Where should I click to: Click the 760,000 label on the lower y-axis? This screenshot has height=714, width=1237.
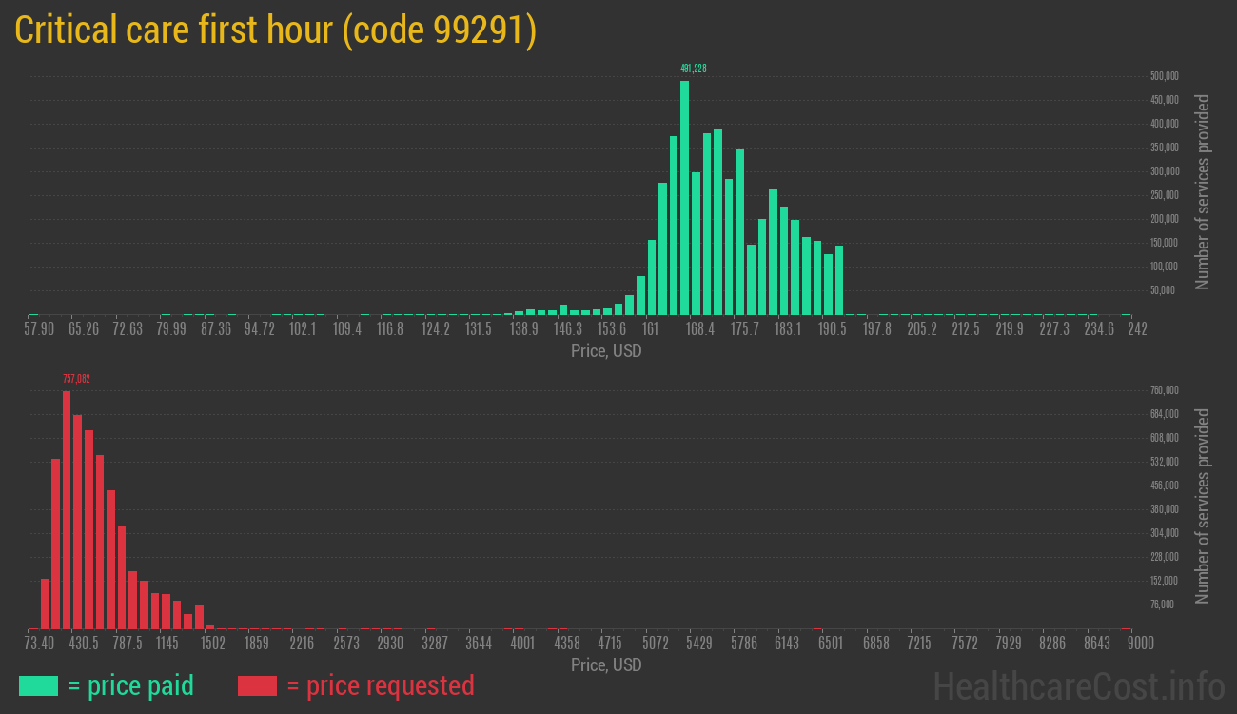coord(1165,390)
